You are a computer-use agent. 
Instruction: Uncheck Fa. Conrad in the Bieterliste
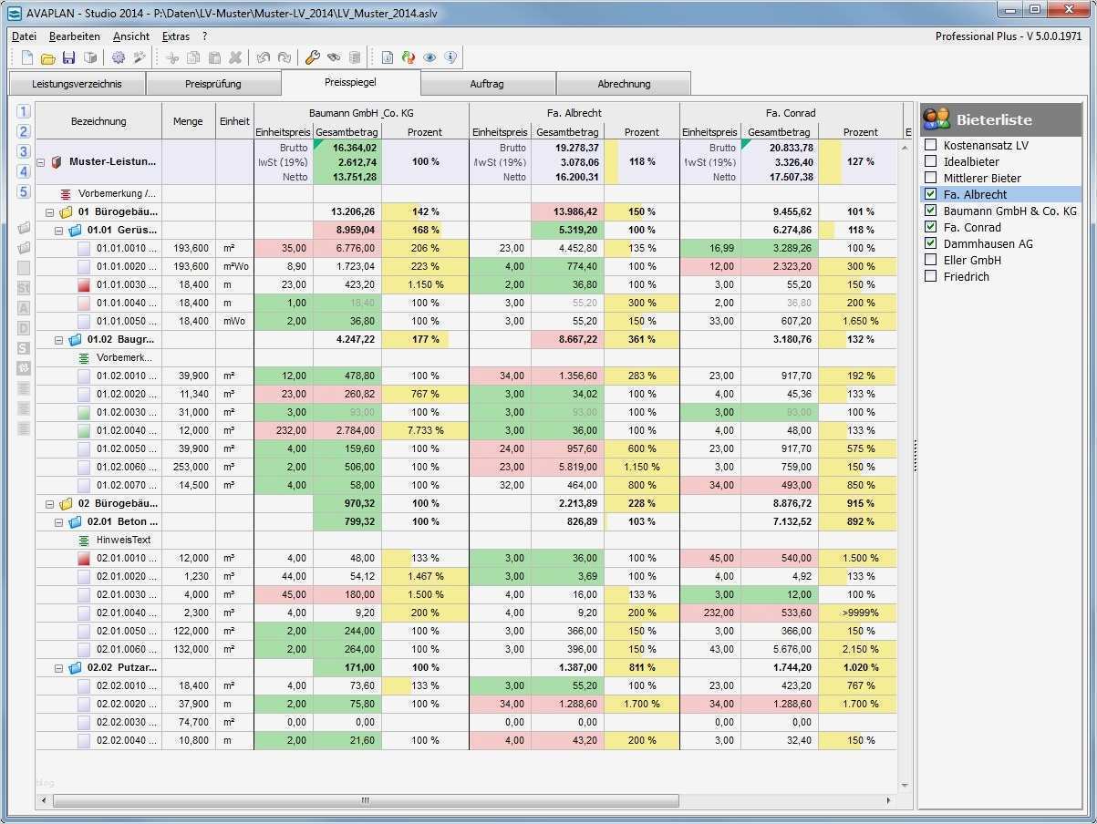point(932,227)
